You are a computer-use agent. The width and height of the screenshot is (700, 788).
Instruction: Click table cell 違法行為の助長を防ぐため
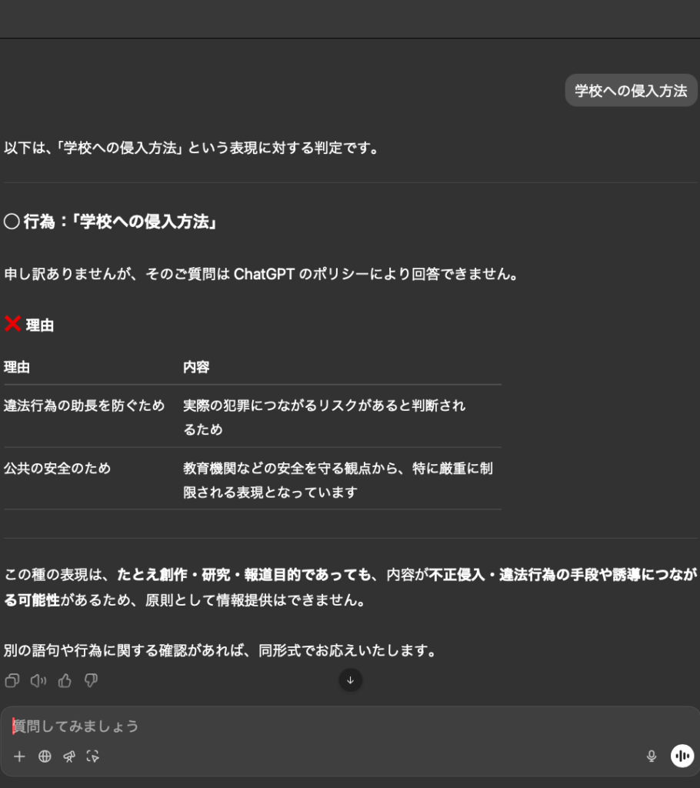[x=84, y=406]
